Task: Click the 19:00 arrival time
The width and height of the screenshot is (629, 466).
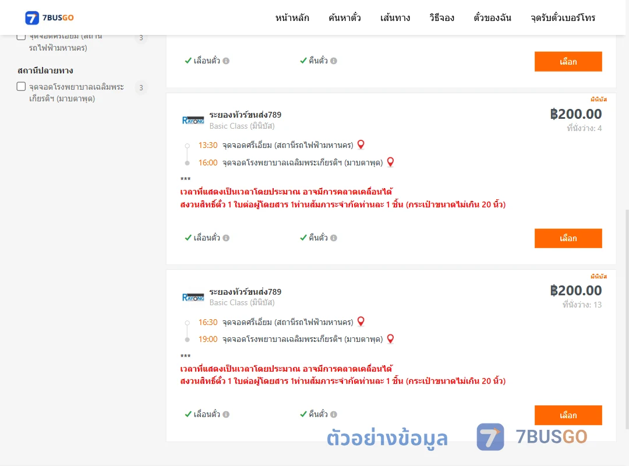Action: click(x=208, y=339)
